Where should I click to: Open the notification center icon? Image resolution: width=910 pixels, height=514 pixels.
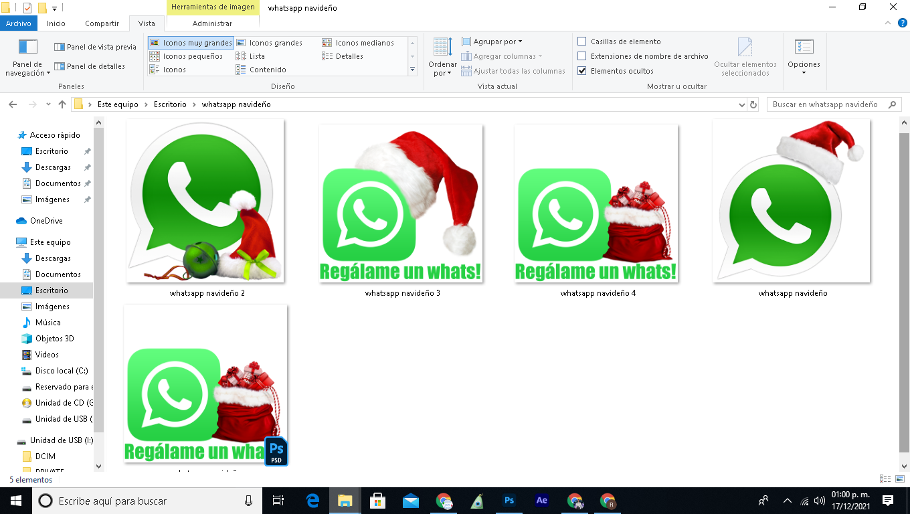pos(888,501)
